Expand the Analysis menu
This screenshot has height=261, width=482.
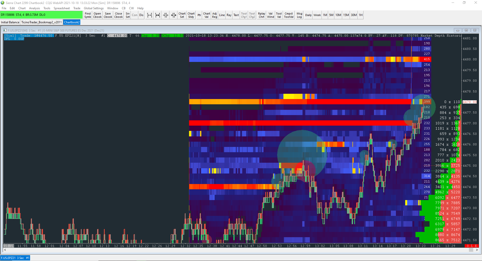pyautogui.click(x=34, y=8)
